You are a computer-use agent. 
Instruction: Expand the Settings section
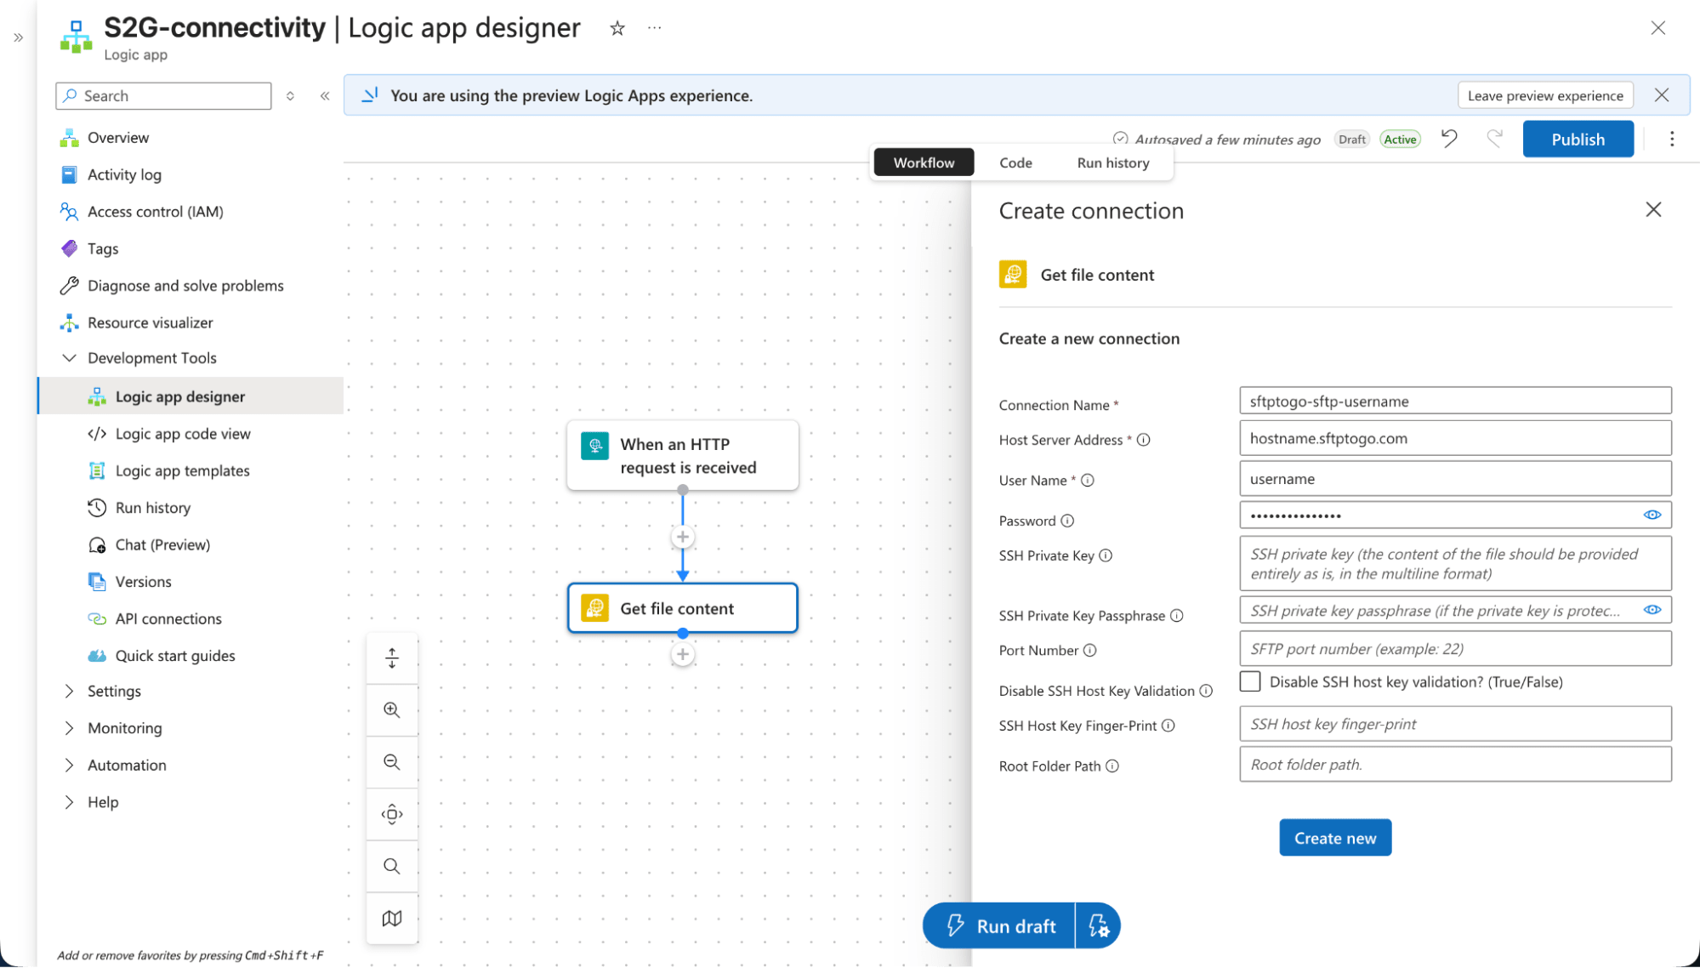click(69, 692)
